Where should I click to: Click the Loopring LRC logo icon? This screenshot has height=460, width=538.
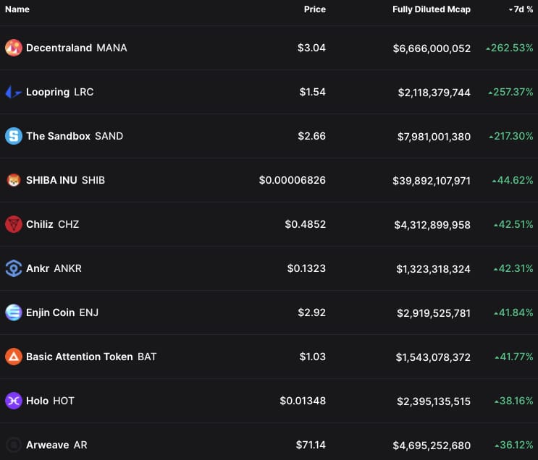(13, 92)
